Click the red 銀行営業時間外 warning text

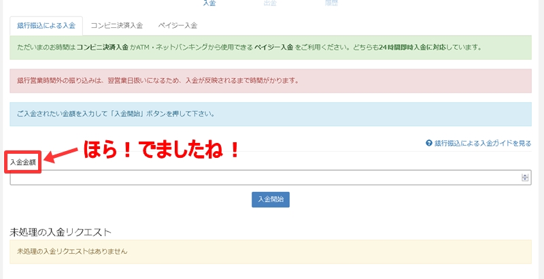158,80
